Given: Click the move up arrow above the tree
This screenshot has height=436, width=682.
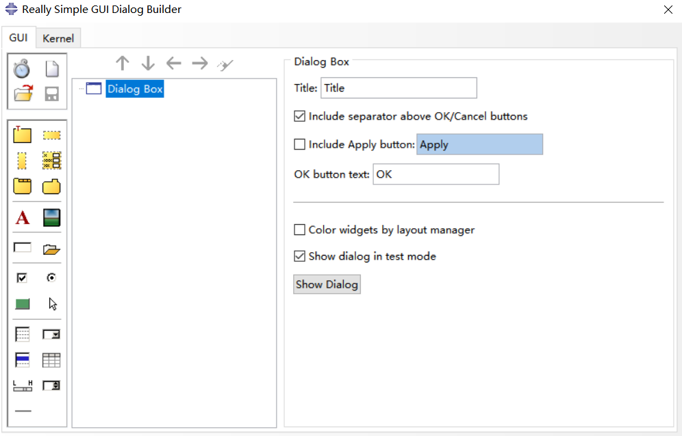Looking at the screenshot, I should coord(123,64).
